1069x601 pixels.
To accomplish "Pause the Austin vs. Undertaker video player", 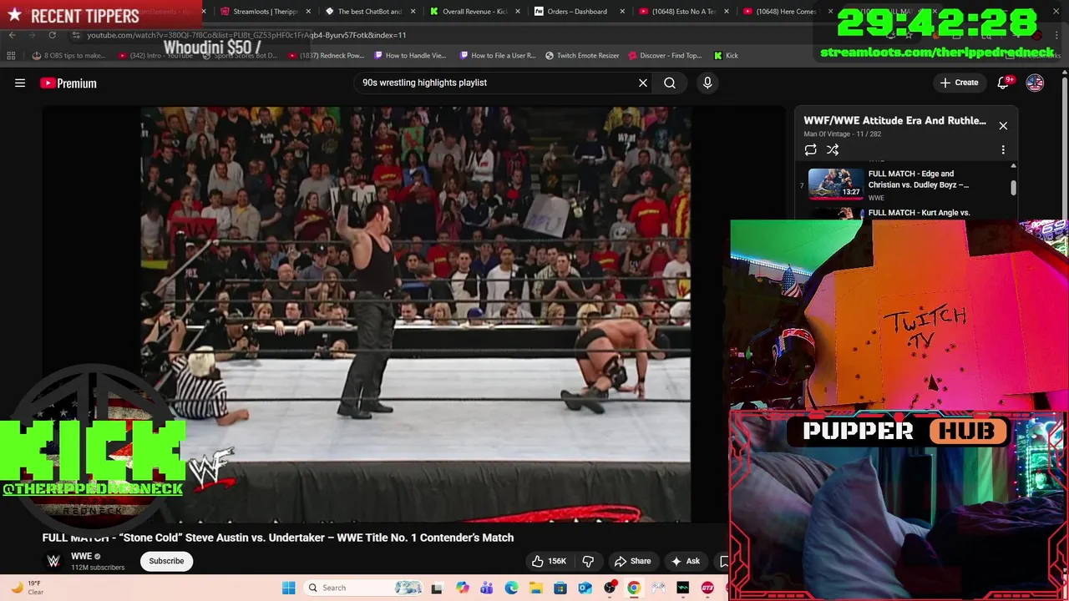I will point(415,313).
